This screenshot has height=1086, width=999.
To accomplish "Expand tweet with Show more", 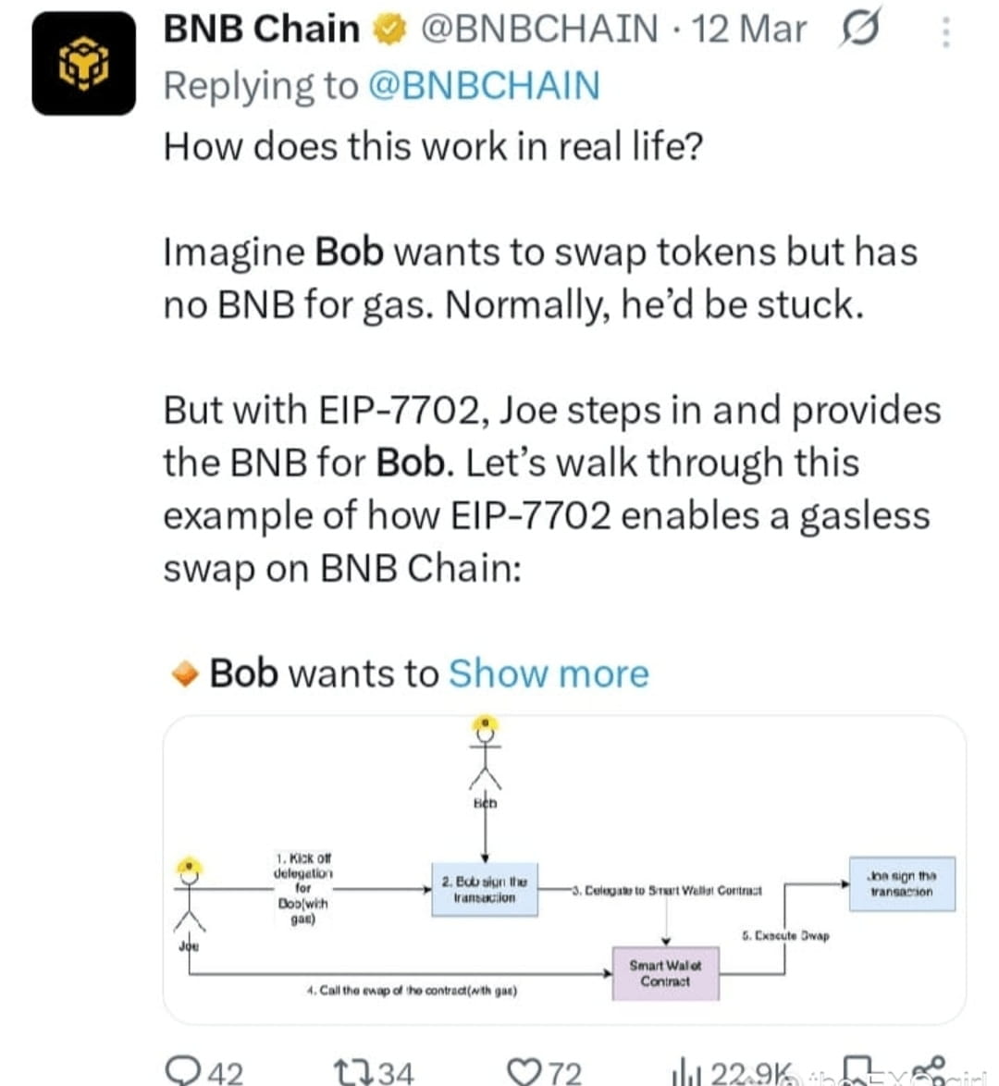I will coord(549,673).
